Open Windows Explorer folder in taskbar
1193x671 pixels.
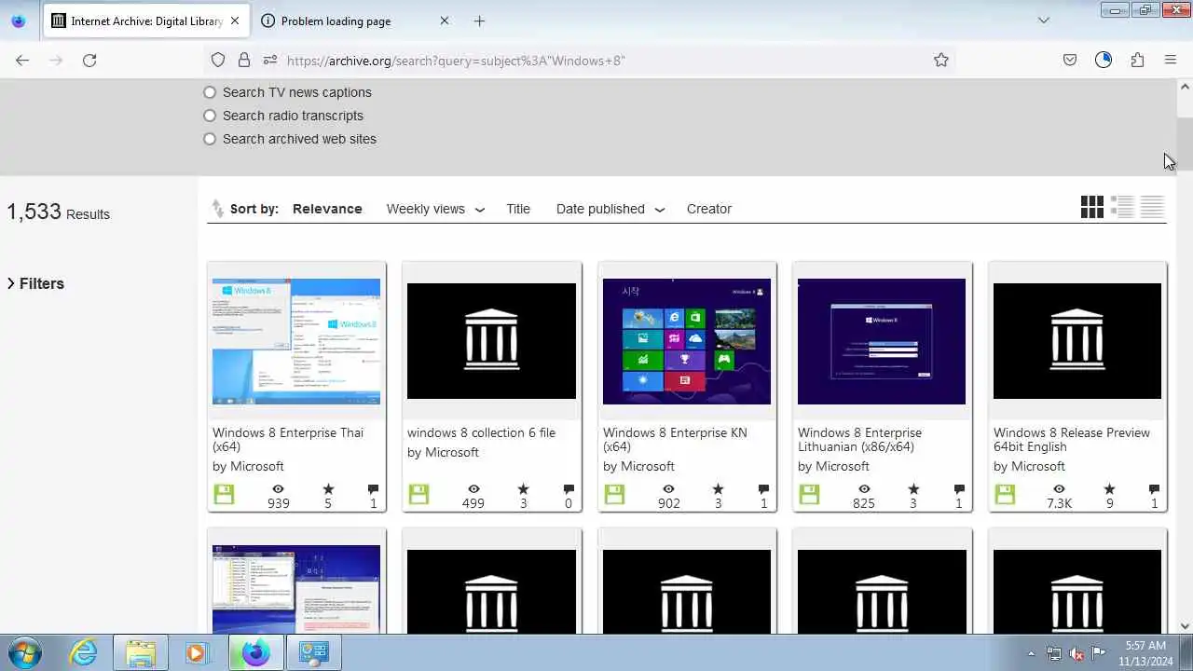click(141, 652)
